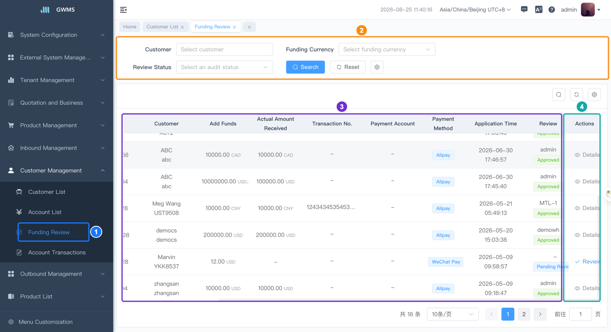Click the filter settings gear next to Reset
611x332 pixels.
pyautogui.click(x=377, y=67)
